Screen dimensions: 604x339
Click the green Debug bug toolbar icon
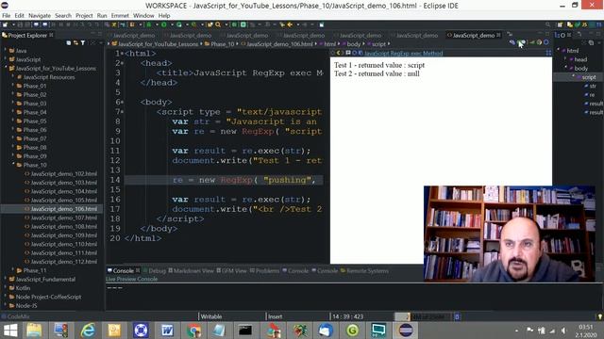[149, 24]
